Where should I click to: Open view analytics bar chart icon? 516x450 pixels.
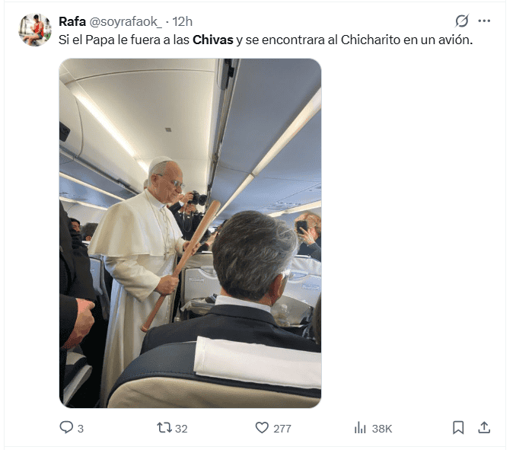point(360,428)
